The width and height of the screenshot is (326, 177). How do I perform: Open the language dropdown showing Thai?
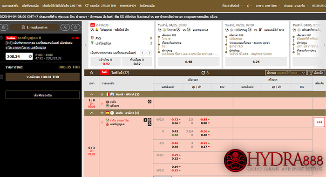tap(268, 6)
